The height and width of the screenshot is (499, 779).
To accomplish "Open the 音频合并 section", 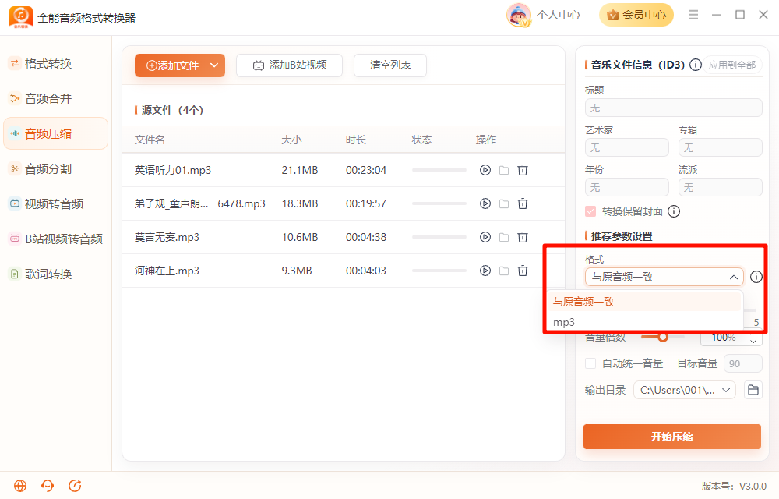I will point(55,98).
